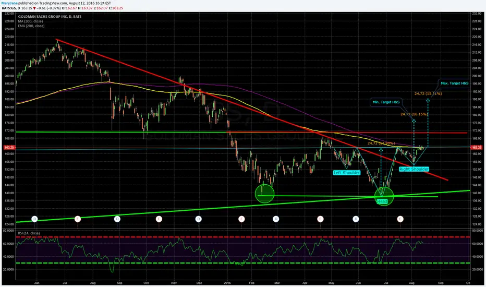Image resolution: width=486 pixels, height=287 pixels.
Task: Select the Nov label on the time axis
Action: (174, 283)
